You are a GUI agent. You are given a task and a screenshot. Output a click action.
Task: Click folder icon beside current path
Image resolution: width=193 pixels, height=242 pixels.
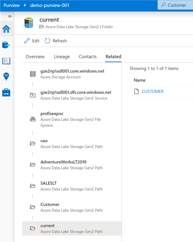[x=32, y=228]
